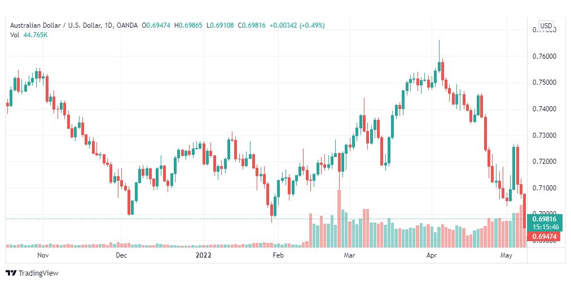
Task: Select the Feb time axis label
Action: (278, 256)
